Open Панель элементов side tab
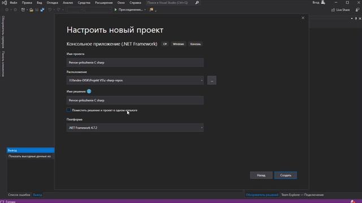The height and width of the screenshot is (203, 362). (x=3, y=64)
